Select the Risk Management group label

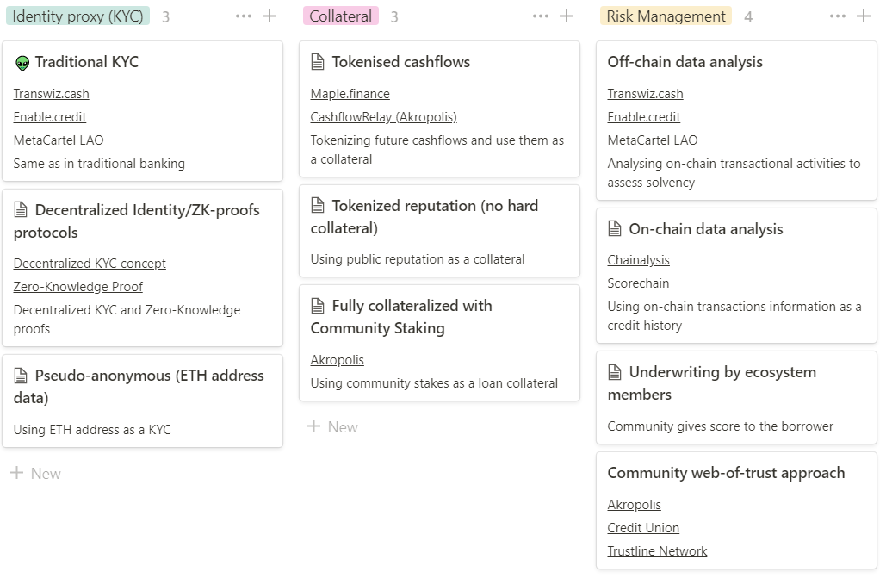click(666, 16)
